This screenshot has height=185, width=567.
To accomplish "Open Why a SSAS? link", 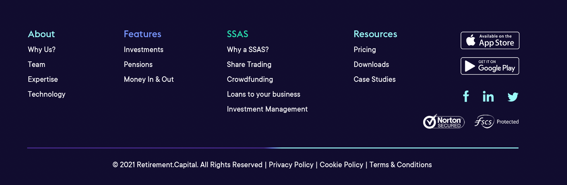I will [248, 49].
